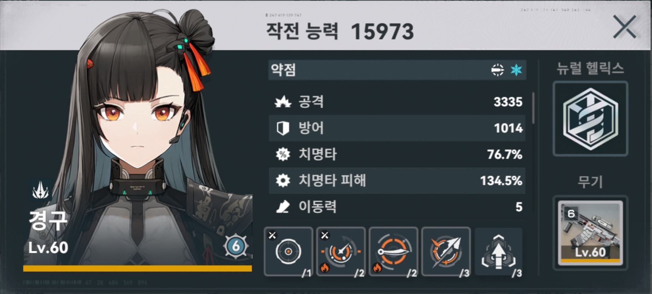This screenshot has height=294, width=652.
Task: Open the Lv.60 weapon thumbnail
Action: (590, 233)
